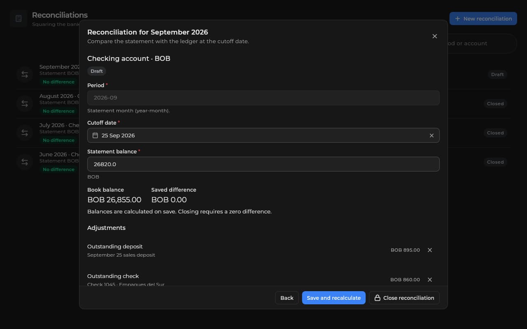Click No difference badge on September row
This screenshot has width=527, height=329.
tap(58, 82)
